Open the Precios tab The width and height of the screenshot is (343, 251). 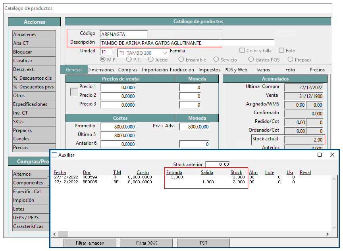tap(317, 70)
